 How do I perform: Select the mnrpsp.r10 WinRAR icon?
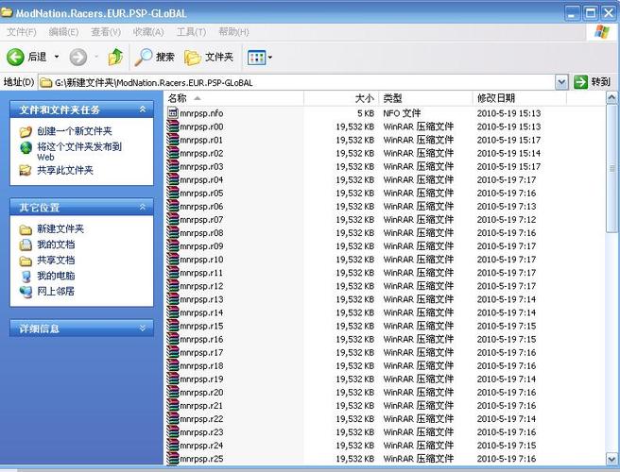tap(172, 260)
